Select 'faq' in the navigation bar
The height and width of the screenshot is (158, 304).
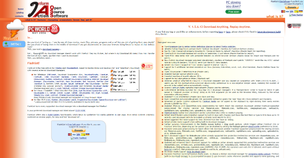83,20
